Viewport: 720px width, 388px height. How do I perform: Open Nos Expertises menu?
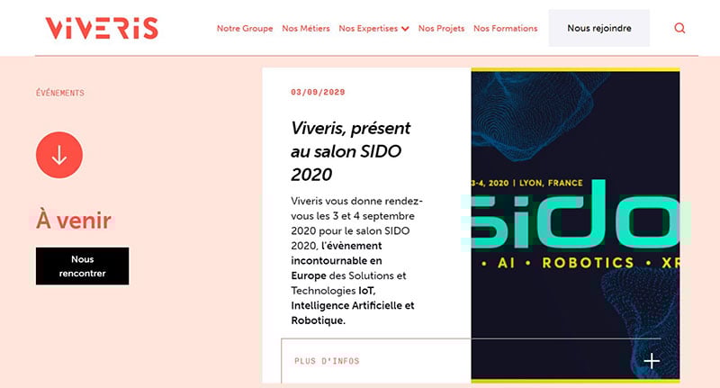pos(368,28)
